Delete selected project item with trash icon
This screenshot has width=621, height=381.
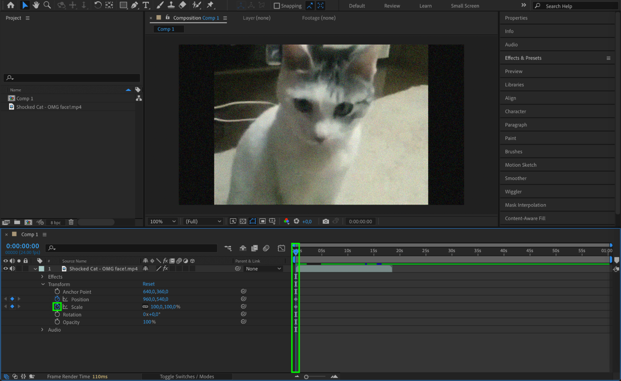pos(71,222)
